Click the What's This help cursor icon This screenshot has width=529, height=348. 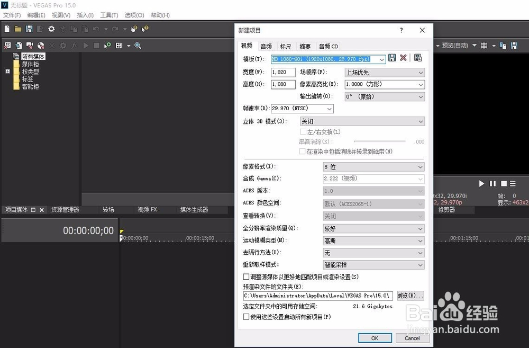pyautogui.click(x=145, y=29)
